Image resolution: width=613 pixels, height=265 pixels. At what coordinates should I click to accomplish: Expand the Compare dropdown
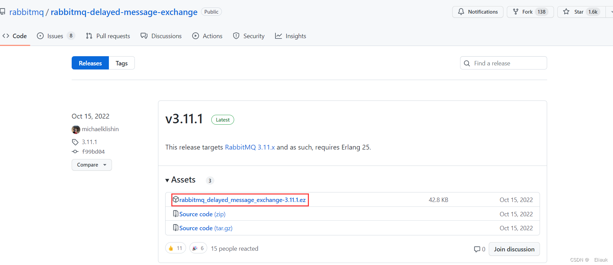point(91,165)
